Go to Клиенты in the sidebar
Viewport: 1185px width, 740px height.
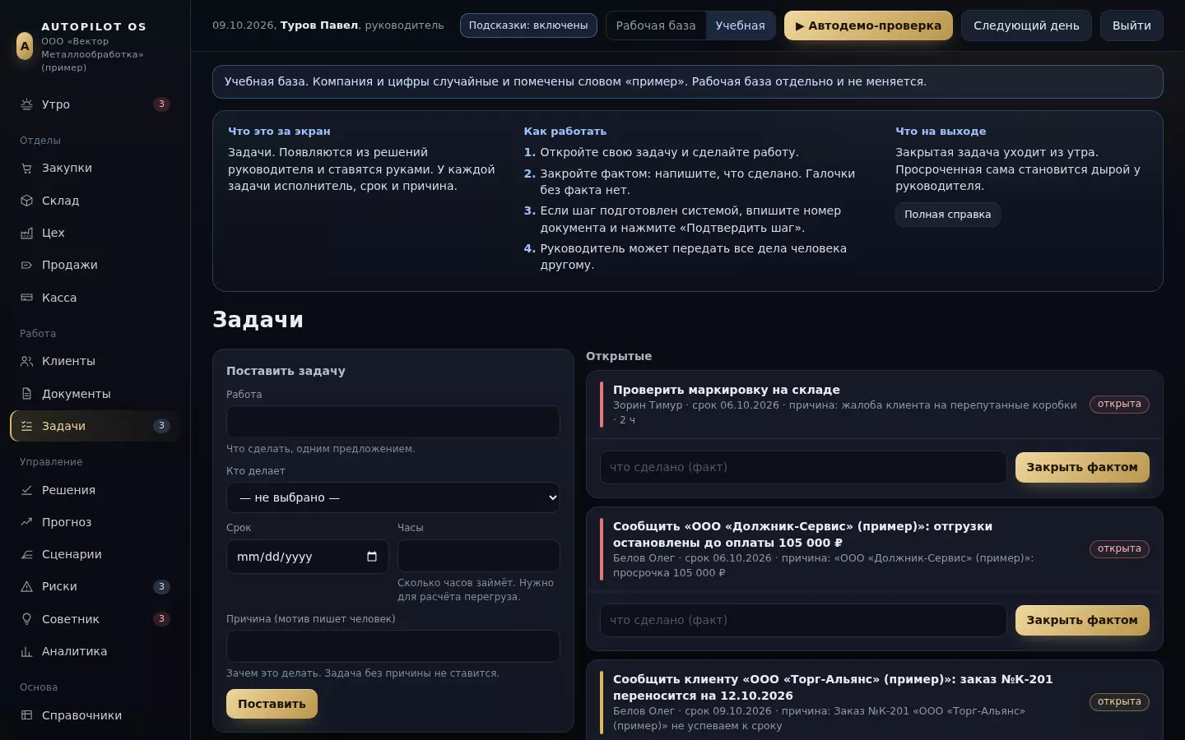tap(95, 361)
